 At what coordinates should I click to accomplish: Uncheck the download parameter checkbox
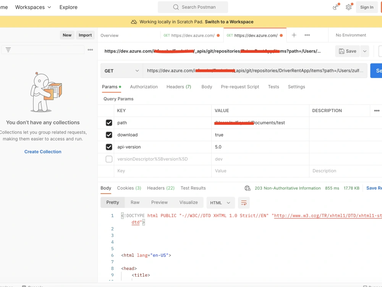(x=109, y=135)
